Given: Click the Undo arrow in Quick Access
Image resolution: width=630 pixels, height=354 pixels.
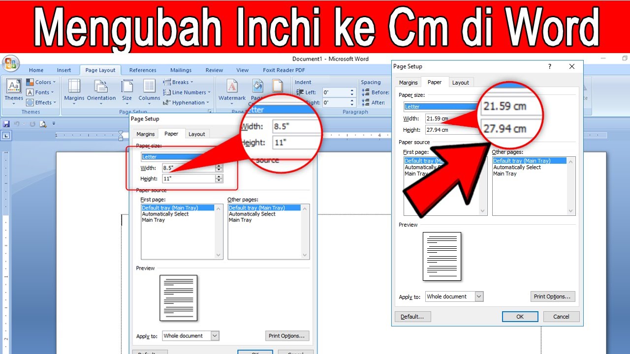Looking at the screenshot, I should [17, 124].
